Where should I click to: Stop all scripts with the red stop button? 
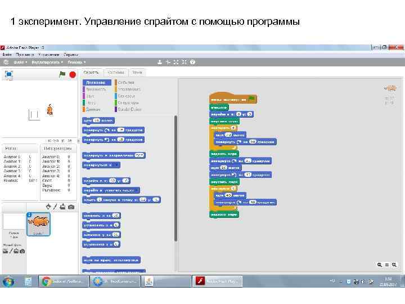[73, 75]
